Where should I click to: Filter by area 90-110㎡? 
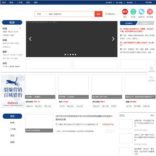[6, 58]
